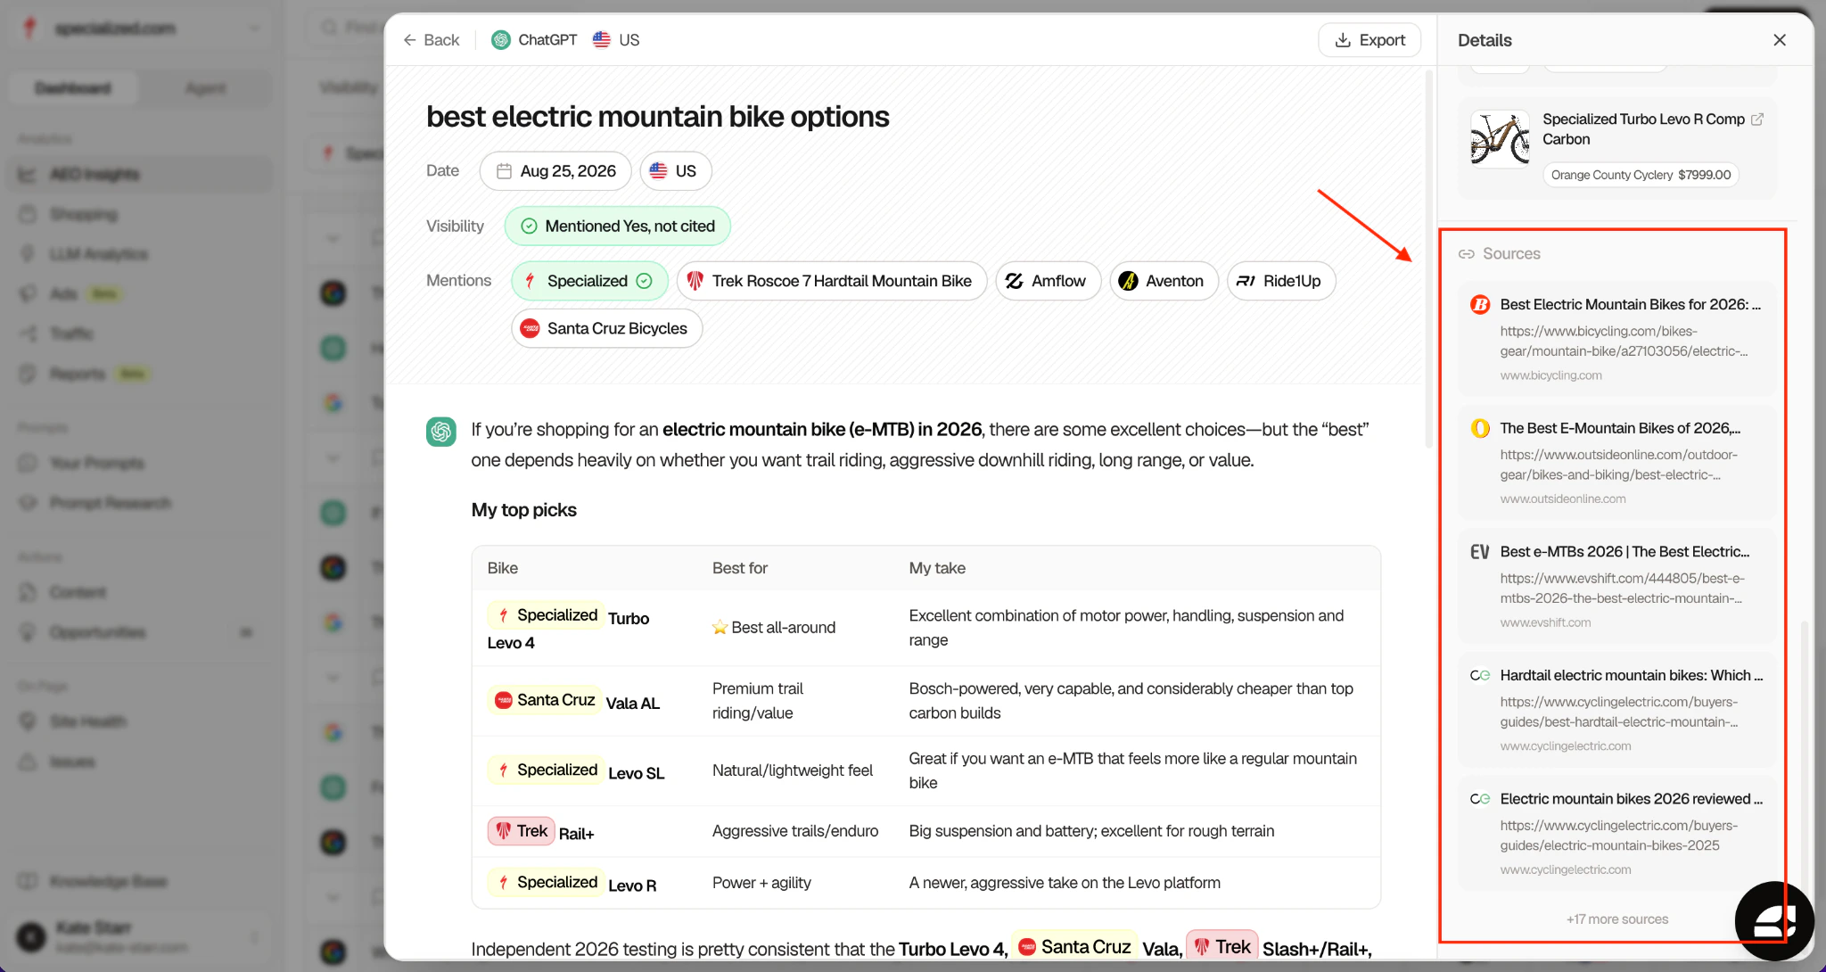Open the Turbo Levo R Comp bike thumbnail
The width and height of the screenshot is (1826, 972).
pyautogui.click(x=1500, y=139)
